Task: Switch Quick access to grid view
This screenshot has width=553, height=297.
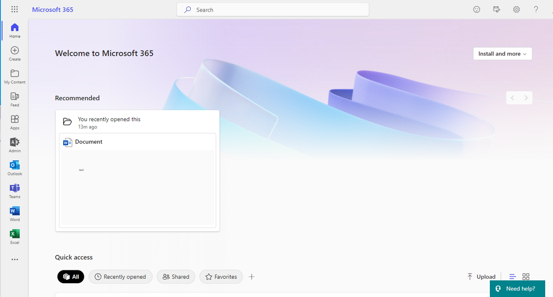Action: (526, 277)
